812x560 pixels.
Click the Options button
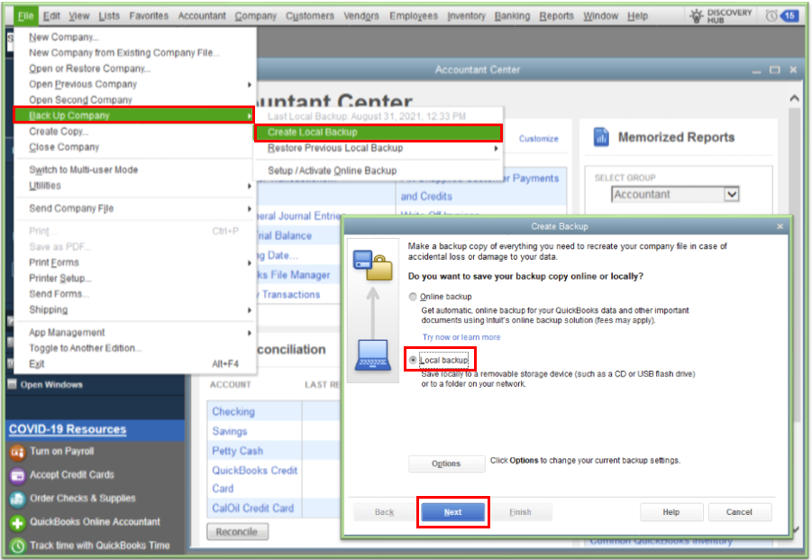446,464
